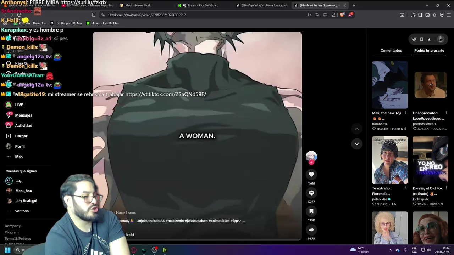Show hidden system tray icons chevron
This screenshot has width=454, height=255.
coord(390,250)
